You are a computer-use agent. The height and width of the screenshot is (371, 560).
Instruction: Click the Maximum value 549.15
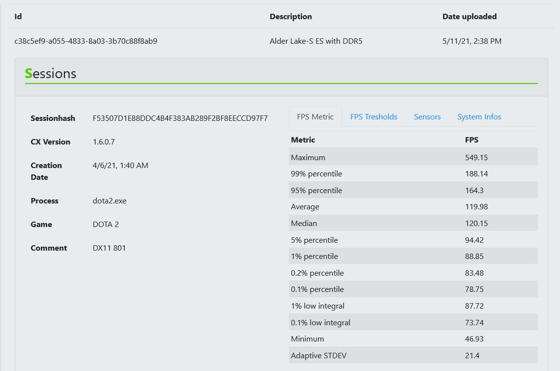[x=476, y=158]
